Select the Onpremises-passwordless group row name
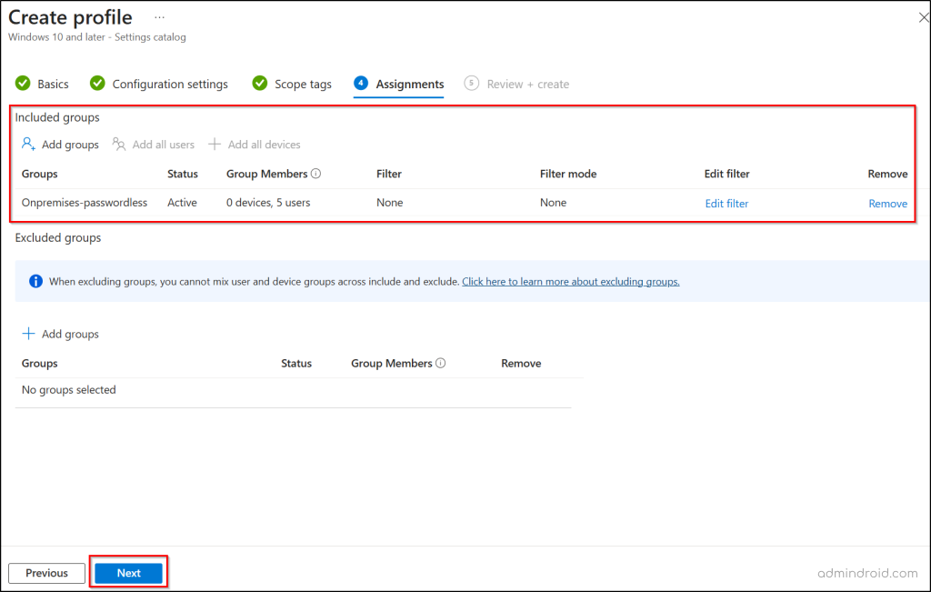The image size is (931, 592). pyautogui.click(x=85, y=203)
